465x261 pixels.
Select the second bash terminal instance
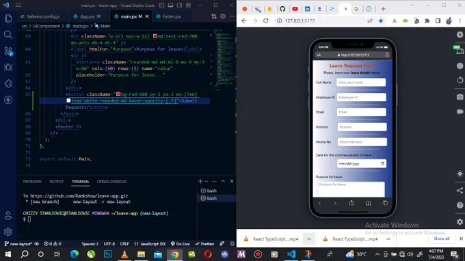[x=217, y=198]
